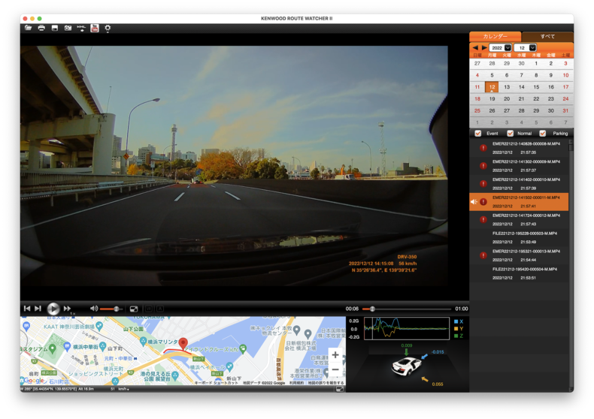Go to previous month with left arrow
The image size is (594, 419).
[x=475, y=47]
